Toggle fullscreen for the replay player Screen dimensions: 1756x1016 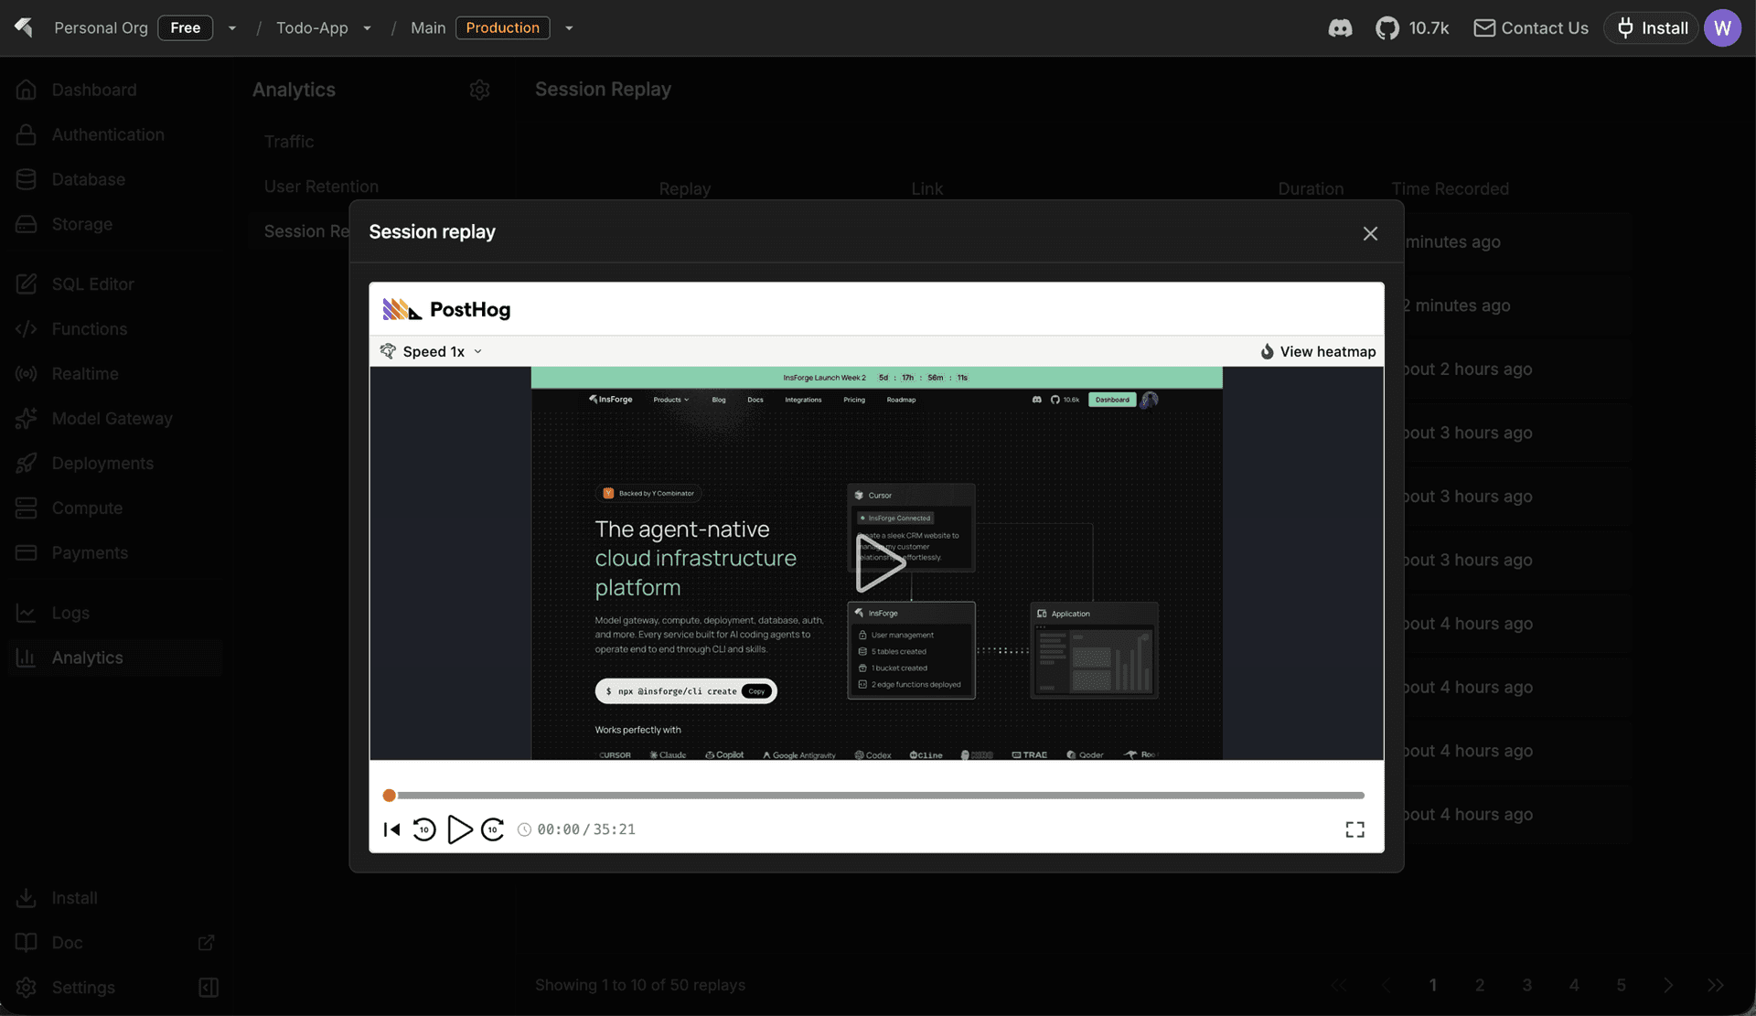pyautogui.click(x=1354, y=829)
